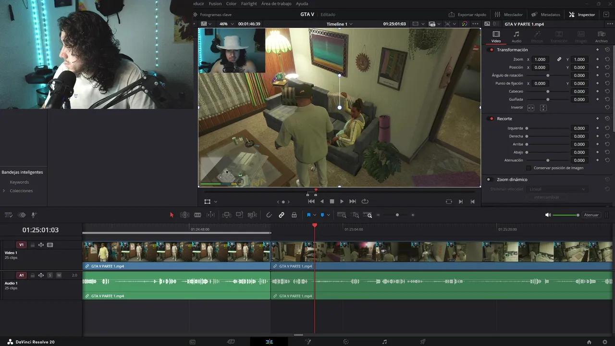This screenshot has height=346, width=615.
Task: Open the viewer three-dot options menu
Action: point(475,24)
